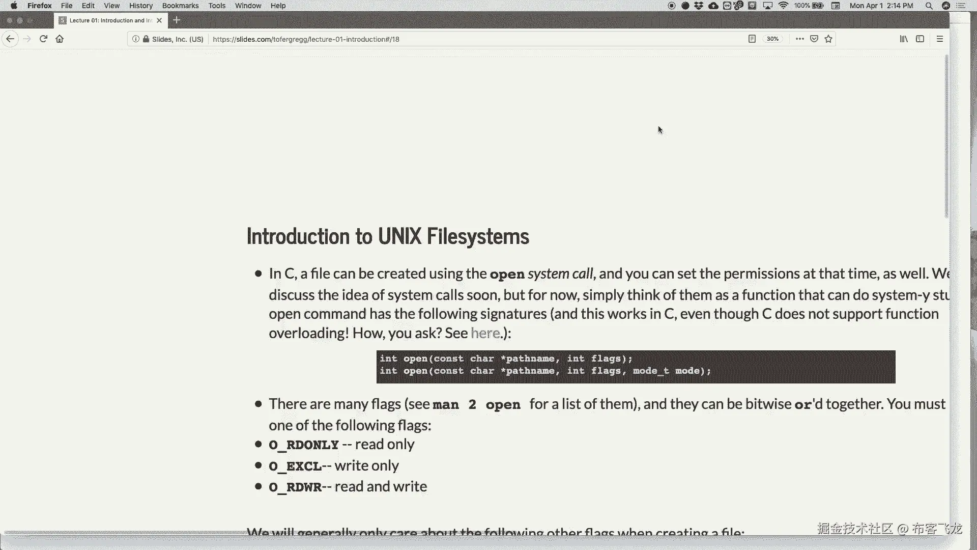Image resolution: width=977 pixels, height=550 pixels.
Task: Save page to Pocket
Action: click(814, 39)
